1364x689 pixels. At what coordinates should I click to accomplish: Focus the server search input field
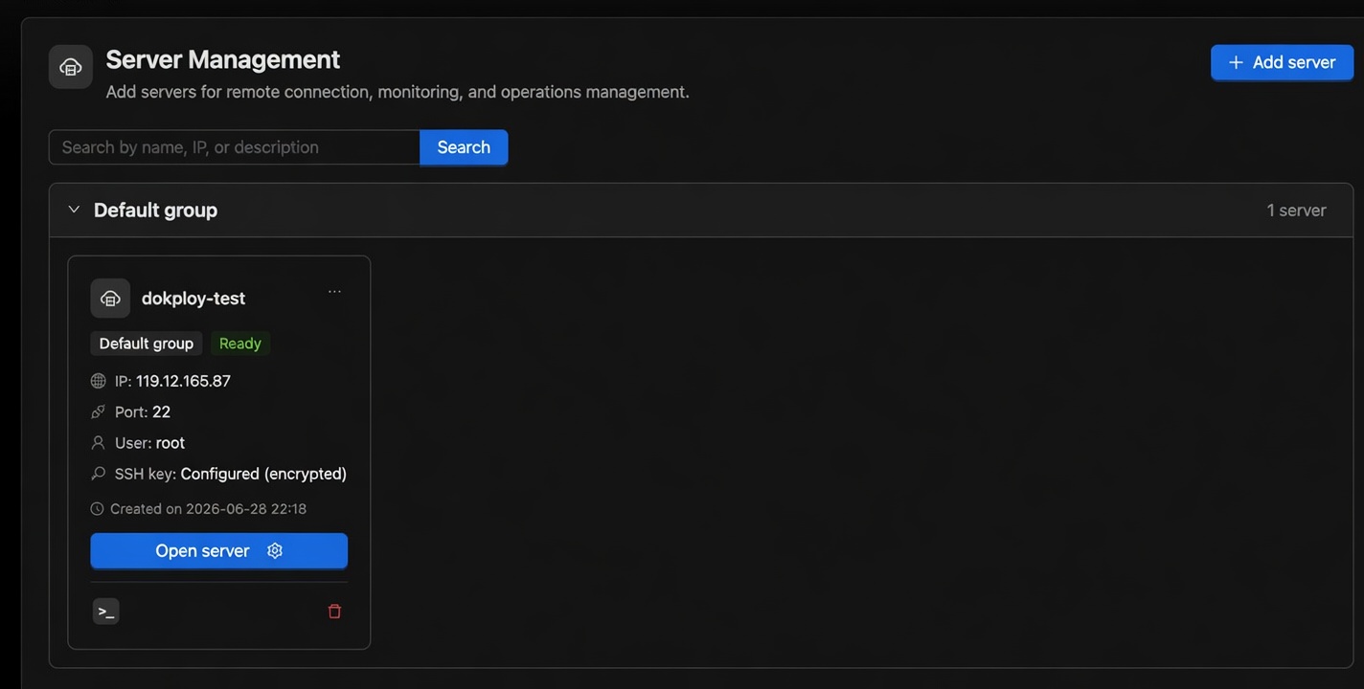[235, 147]
